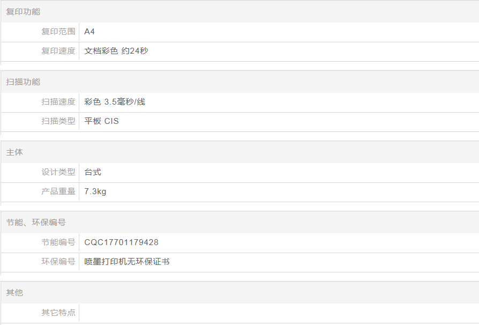This screenshot has height=325, width=479.
Task: Select the 产品重量 label
Action: pyautogui.click(x=58, y=191)
